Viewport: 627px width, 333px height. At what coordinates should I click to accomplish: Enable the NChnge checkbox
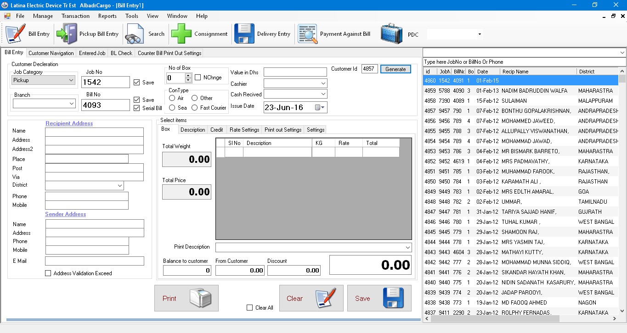tap(198, 78)
